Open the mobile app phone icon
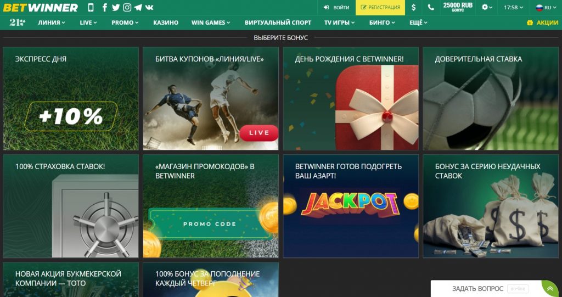The height and width of the screenshot is (297, 562). [x=91, y=7]
